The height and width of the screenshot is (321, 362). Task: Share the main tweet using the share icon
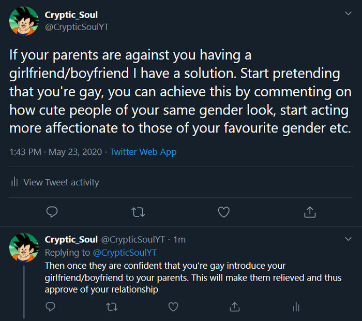coord(310,212)
